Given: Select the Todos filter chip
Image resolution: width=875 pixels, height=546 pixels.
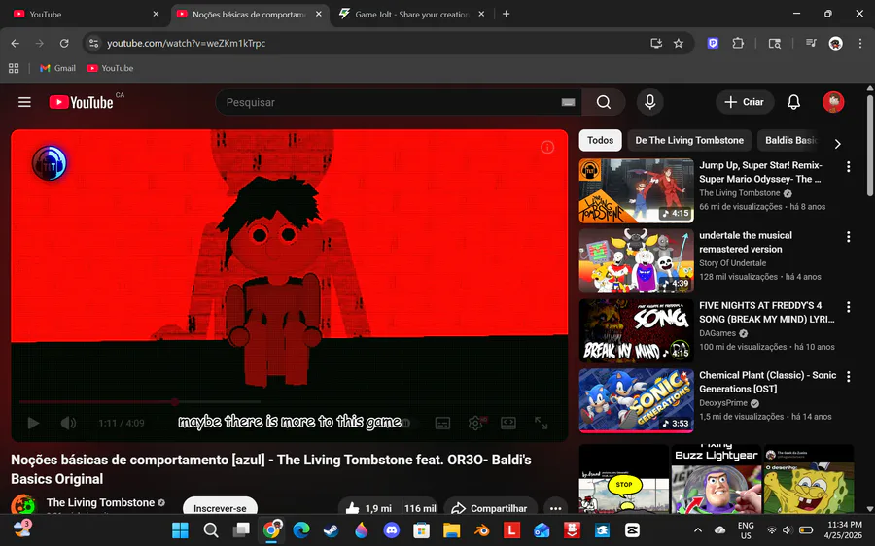Looking at the screenshot, I should click(x=601, y=141).
